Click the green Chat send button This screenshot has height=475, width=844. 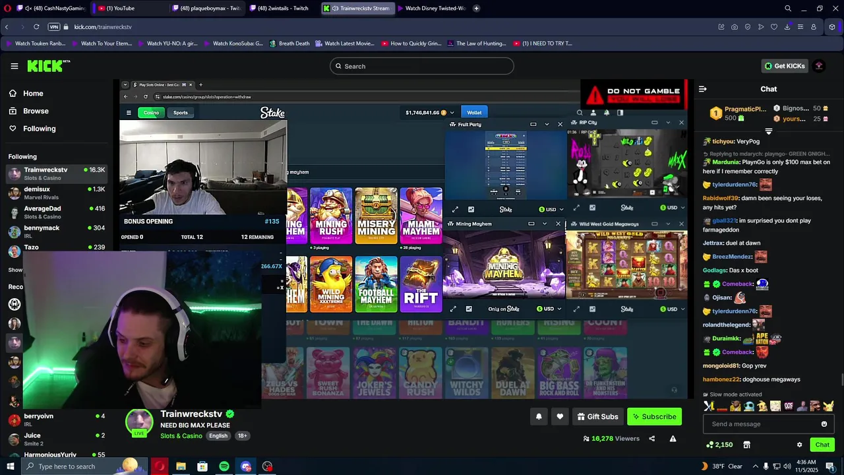[x=822, y=445]
